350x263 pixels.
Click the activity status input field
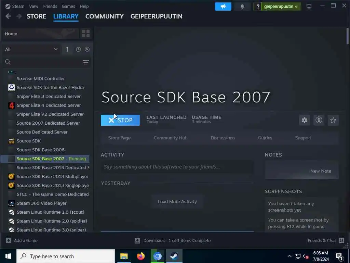177,167
